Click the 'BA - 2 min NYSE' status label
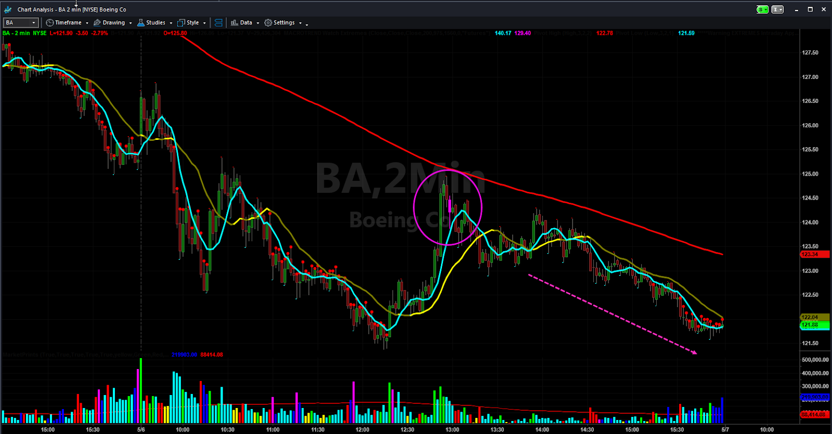 [24, 33]
